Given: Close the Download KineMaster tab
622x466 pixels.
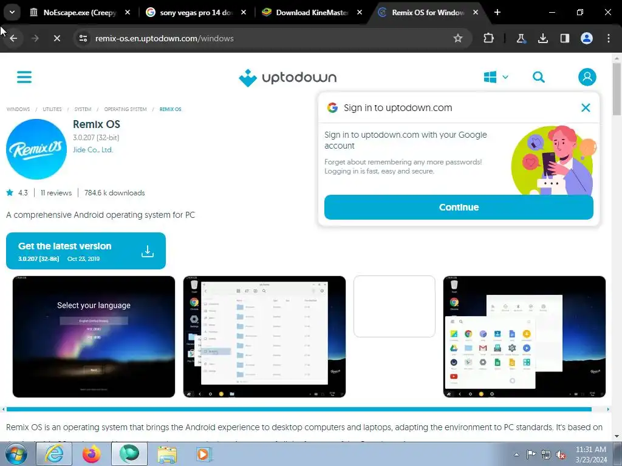Looking at the screenshot, I should point(360,12).
